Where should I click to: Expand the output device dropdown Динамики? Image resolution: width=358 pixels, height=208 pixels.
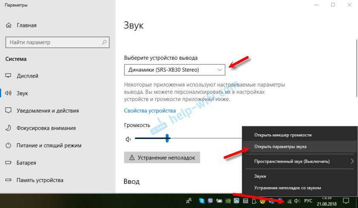coord(175,69)
